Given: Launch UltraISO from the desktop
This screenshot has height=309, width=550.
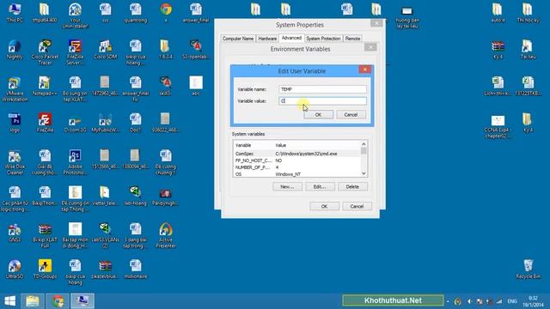Looking at the screenshot, I should click(x=15, y=270).
